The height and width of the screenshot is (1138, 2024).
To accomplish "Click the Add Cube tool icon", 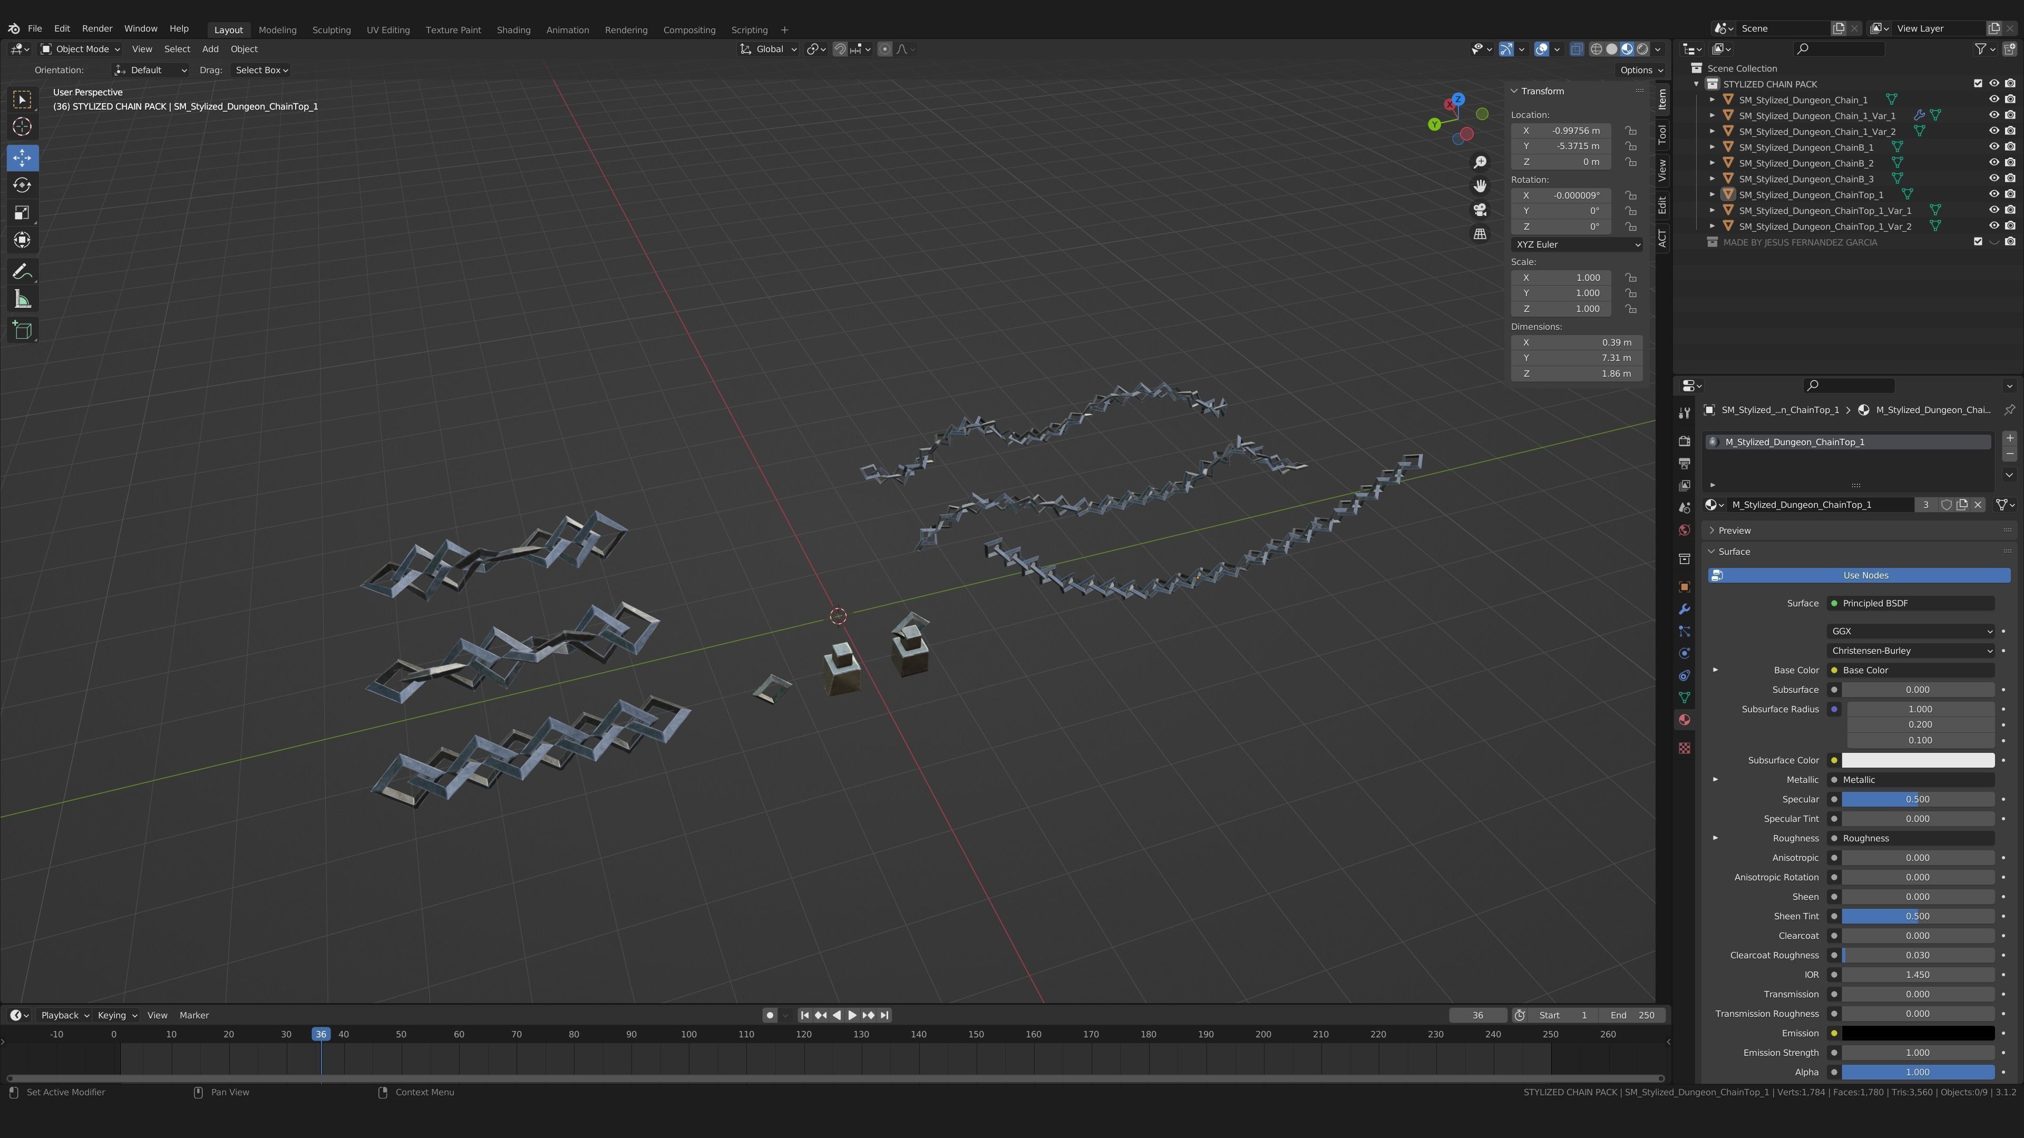I will click(22, 331).
